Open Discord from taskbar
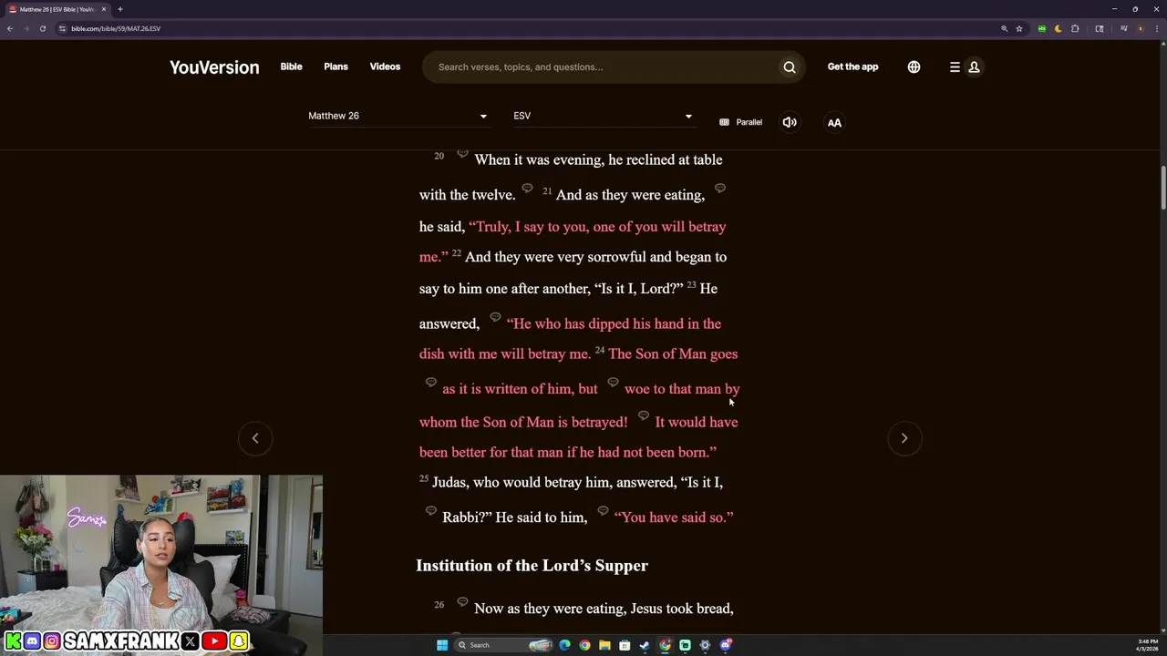This screenshot has height=656, width=1167. [x=726, y=645]
